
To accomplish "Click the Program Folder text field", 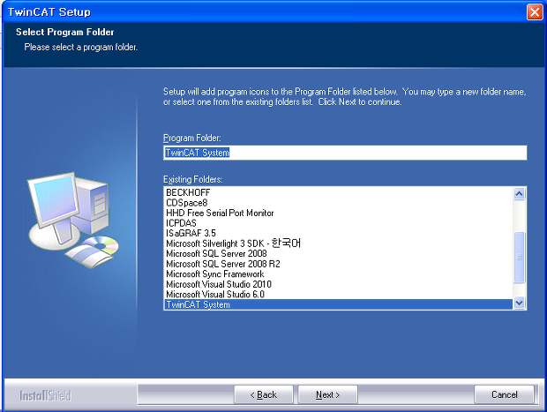I will pyautogui.click(x=345, y=153).
